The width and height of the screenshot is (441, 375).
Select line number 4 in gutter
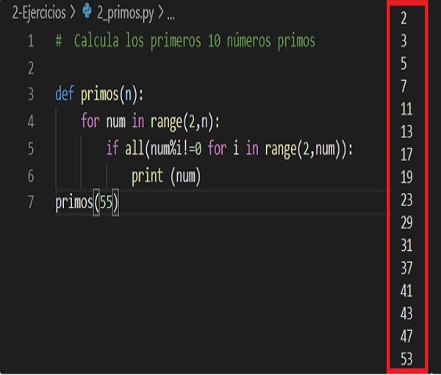coord(31,121)
